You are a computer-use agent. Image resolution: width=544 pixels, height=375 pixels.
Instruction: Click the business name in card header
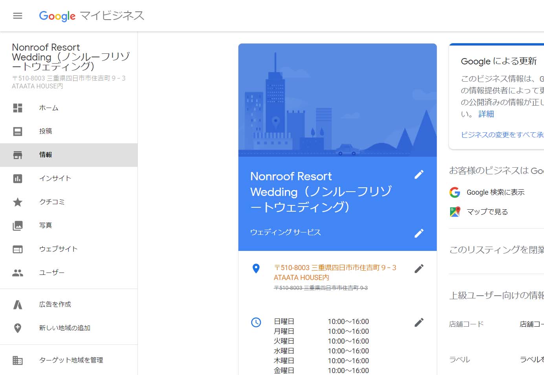click(321, 192)
